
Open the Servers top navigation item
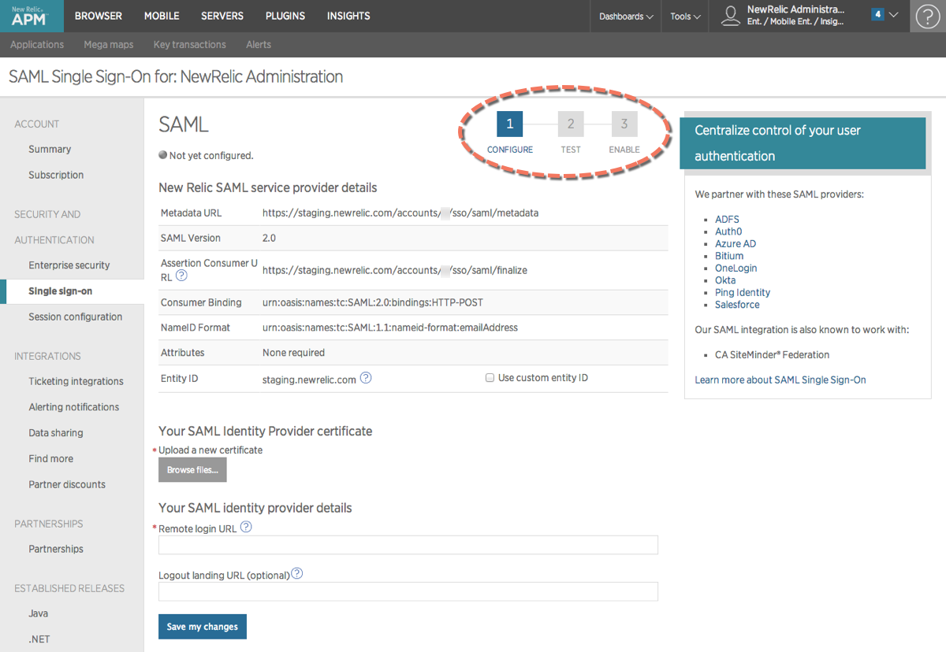[x=222, y=16]
